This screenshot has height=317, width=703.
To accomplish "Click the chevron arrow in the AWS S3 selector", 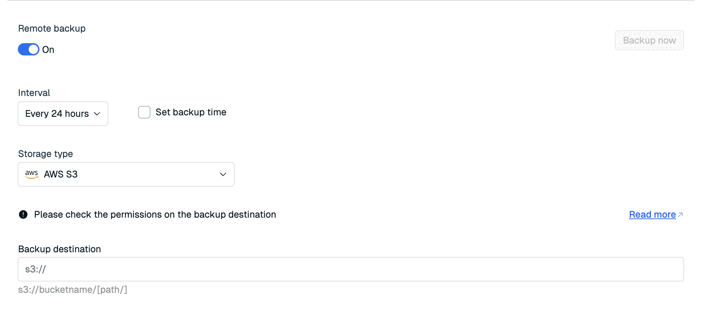I will tap(223, 174).
